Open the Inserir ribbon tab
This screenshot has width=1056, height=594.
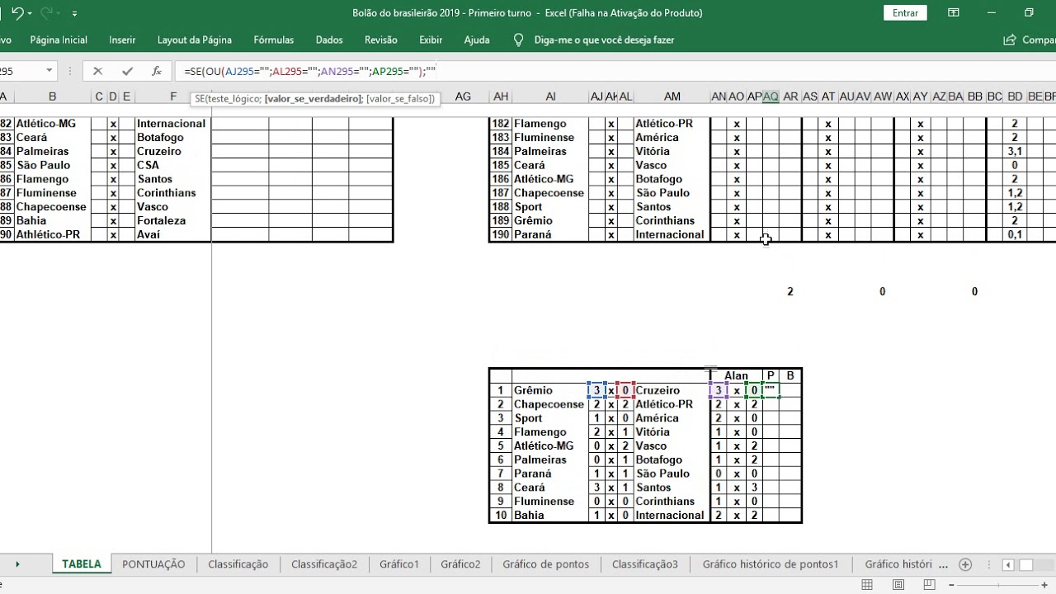pos(122,40)
